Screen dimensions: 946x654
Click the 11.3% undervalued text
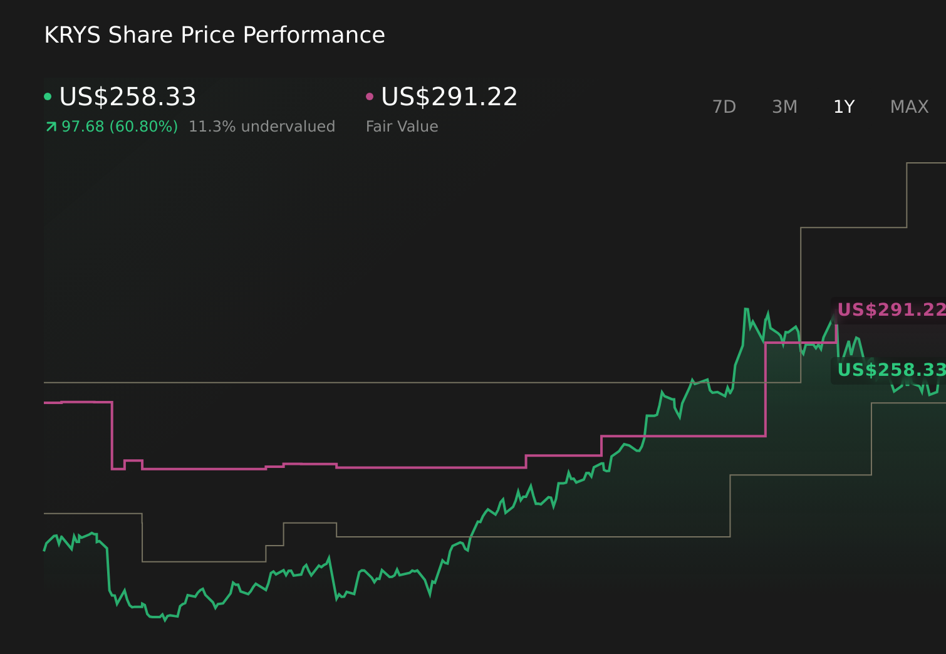click(262, 126)
